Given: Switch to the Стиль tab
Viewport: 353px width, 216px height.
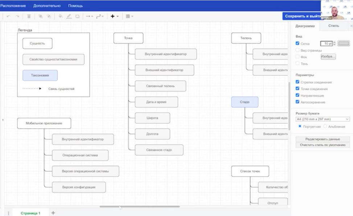Looking at the screenshot, I should (333, 26).
